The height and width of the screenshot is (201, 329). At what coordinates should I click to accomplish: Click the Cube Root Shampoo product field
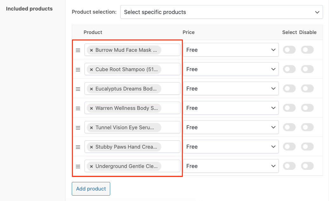[170, 69]
